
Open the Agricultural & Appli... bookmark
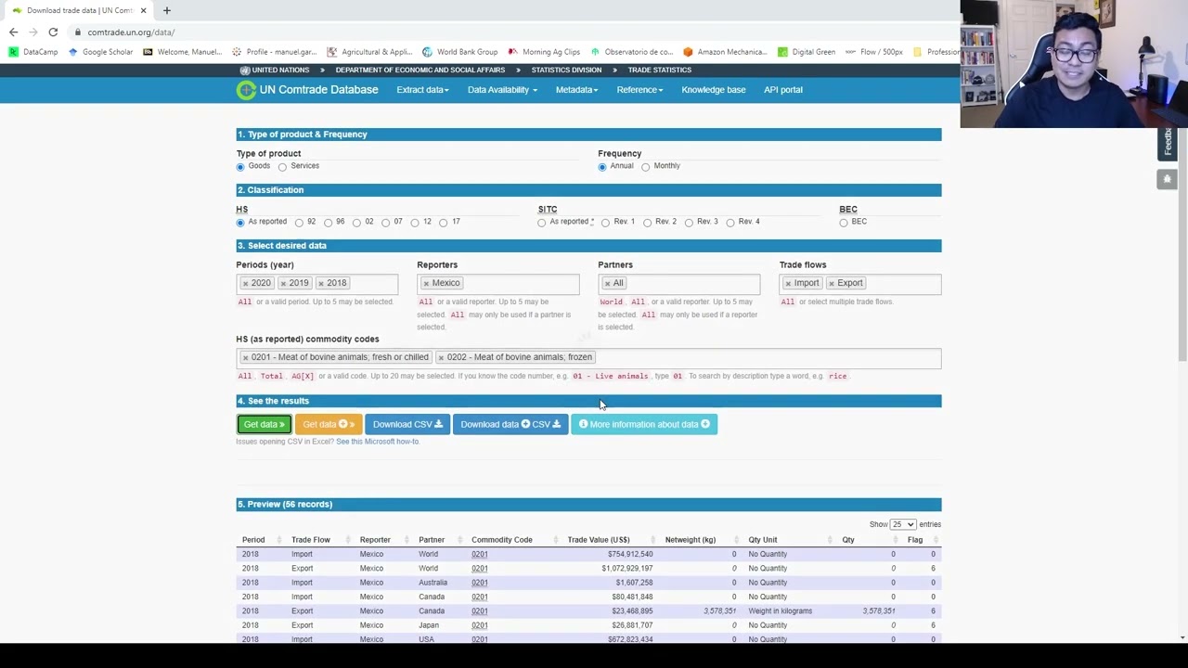click(x=369, y=52)
